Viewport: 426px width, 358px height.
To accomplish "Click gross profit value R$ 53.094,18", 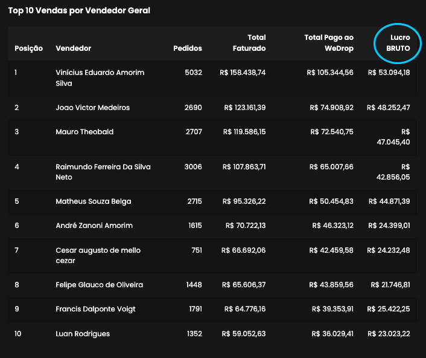I will tap(389, 73).
